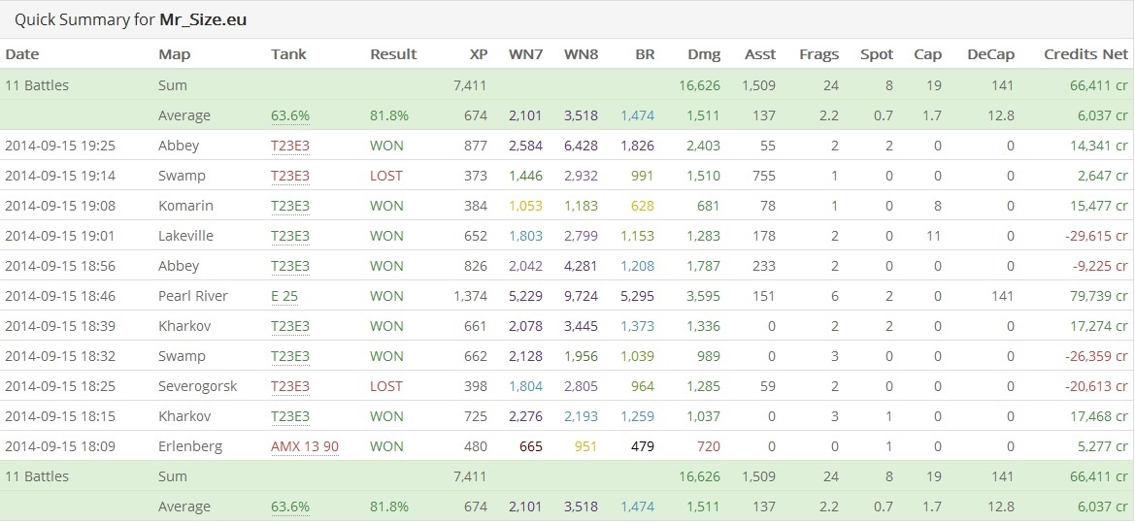Screen dimensions: 1135x523
Task: Click the WN7 column header
Action: point(525,54)
